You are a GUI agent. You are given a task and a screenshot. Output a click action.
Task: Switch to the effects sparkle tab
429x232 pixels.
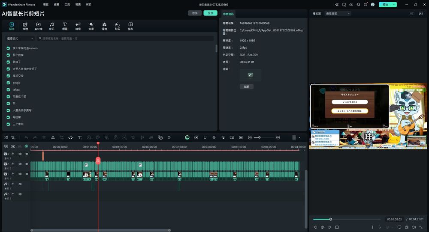coord(91,26)
